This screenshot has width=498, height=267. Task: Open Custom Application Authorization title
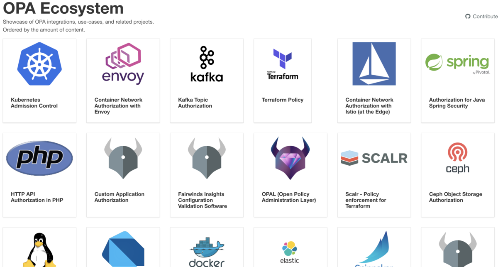120,197
